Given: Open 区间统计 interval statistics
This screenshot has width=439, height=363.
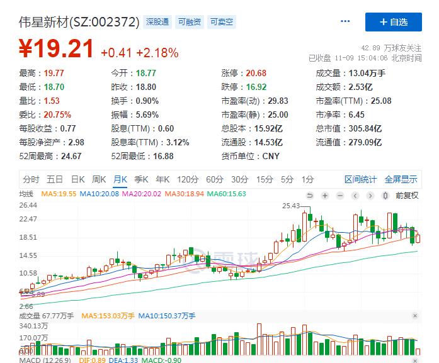Looking at the screenshot, I should (361, 179).
